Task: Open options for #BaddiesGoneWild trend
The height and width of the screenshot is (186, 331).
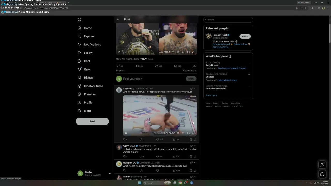Action: [249, 86]
